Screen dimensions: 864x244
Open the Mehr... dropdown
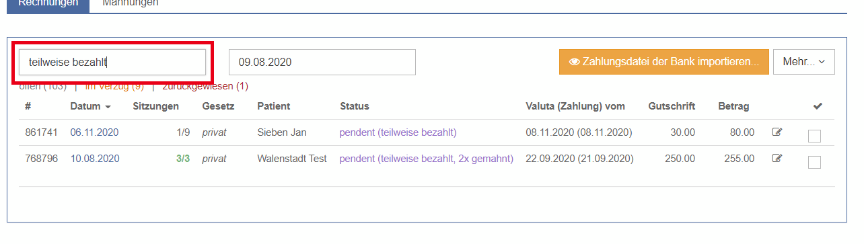tap(804, 61)
